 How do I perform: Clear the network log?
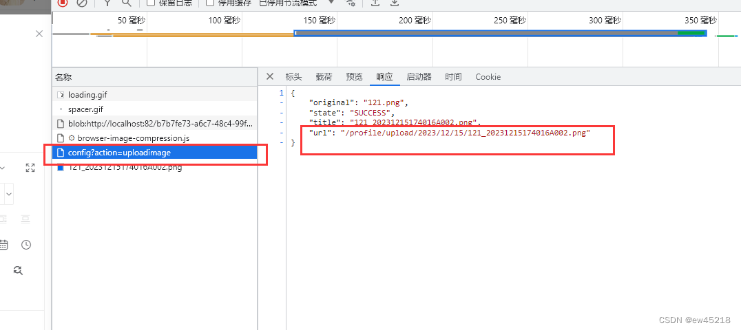pyautogui.click(x=82, y=2)
